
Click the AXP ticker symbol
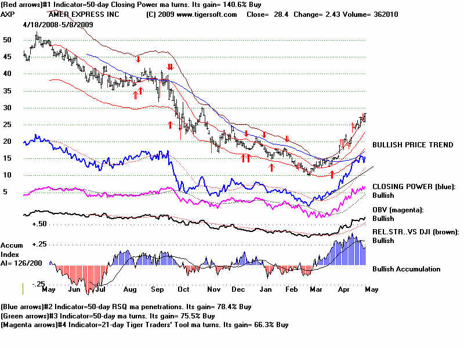click(x=8, y=13)
